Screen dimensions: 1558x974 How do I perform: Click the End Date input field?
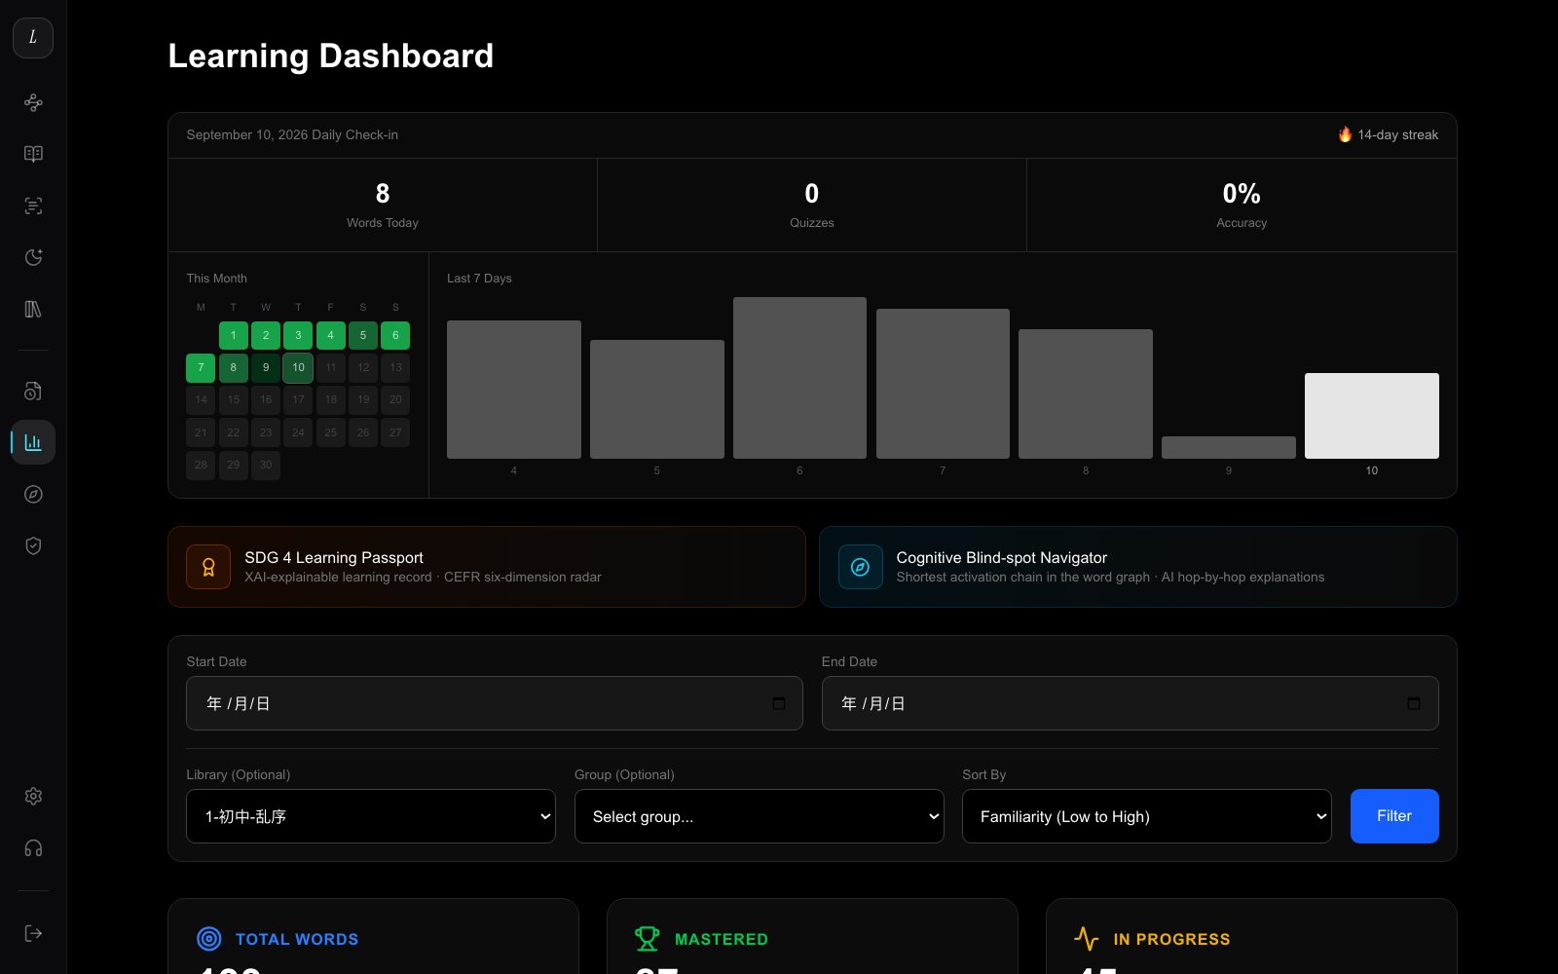click(x=1131, y=703)
